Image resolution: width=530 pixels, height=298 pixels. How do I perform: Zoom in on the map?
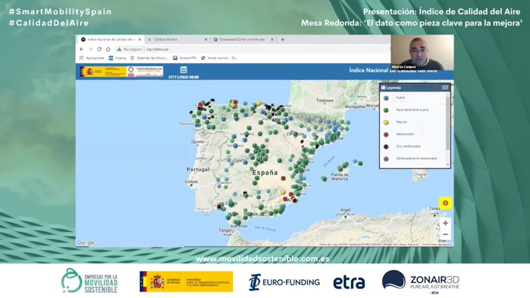click(x=445, y=223)
